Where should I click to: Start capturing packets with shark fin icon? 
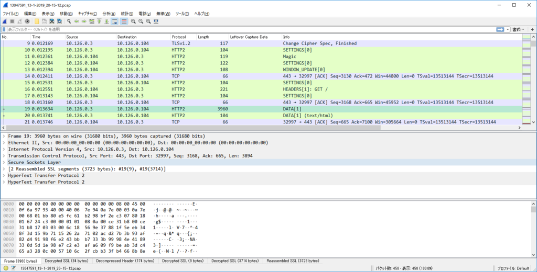[x=5, y=21]
